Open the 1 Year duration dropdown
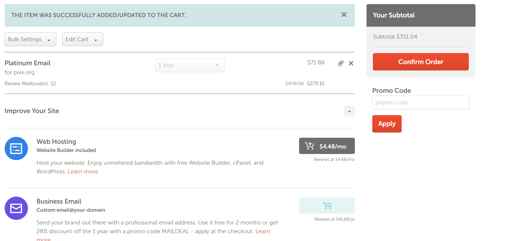 tap(190, 65)
